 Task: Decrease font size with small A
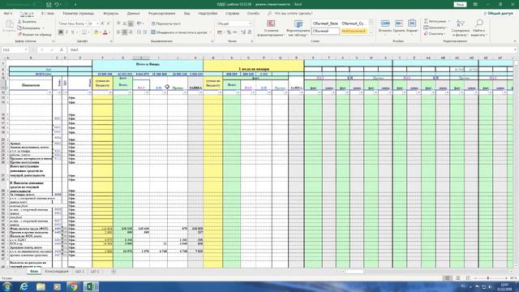[x=108, y=24]
